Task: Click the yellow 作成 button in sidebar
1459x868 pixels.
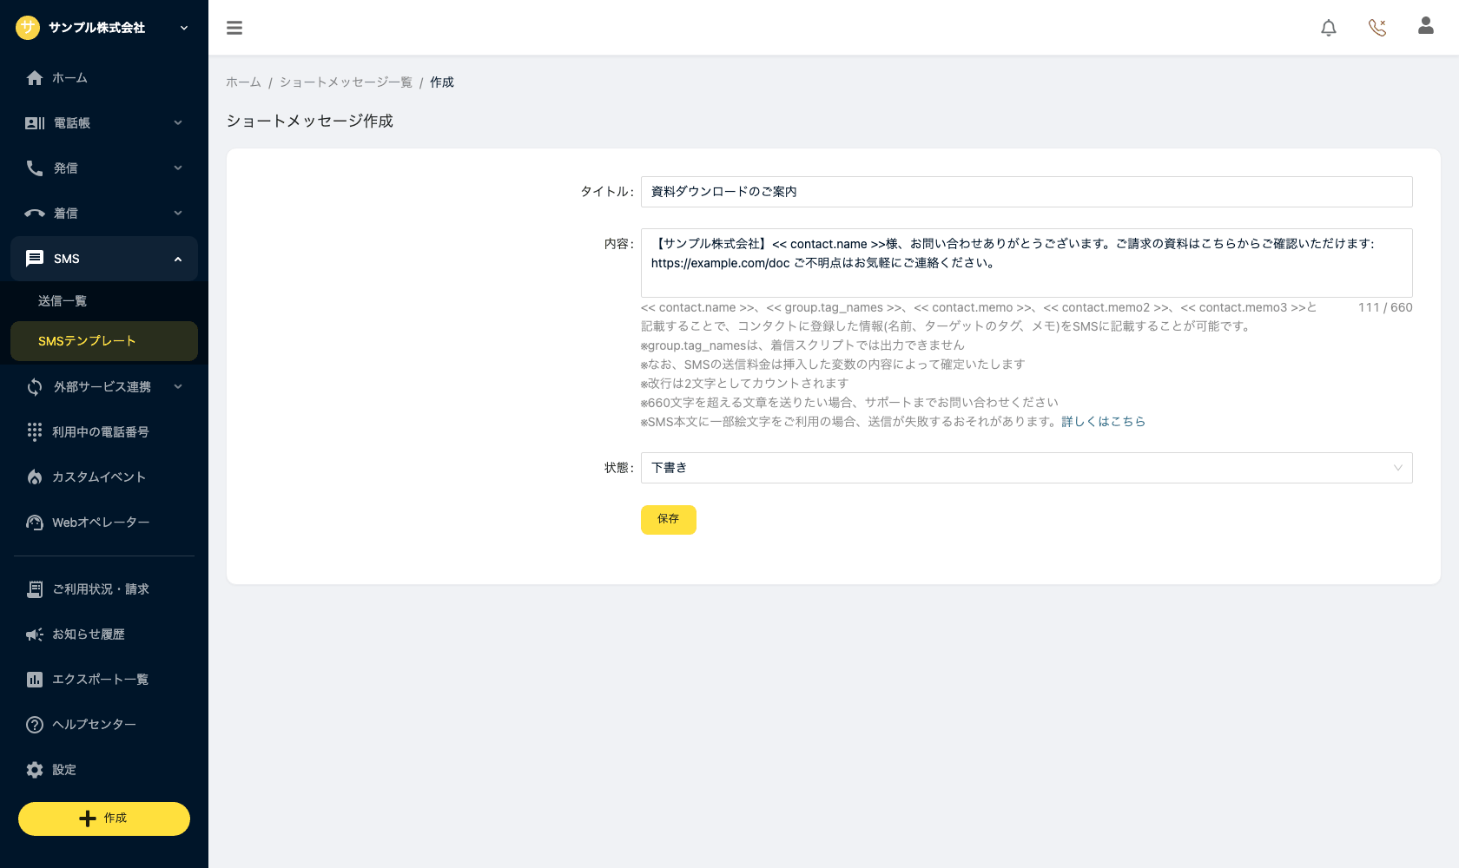Action: [x=104, y=819]
